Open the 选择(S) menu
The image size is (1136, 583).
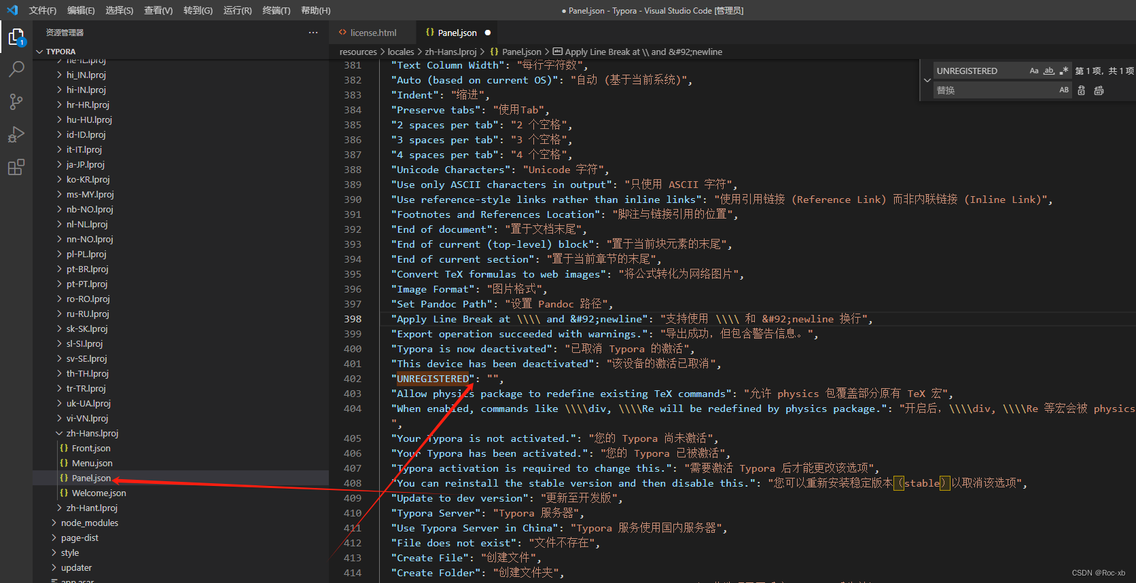pos(120,10)
